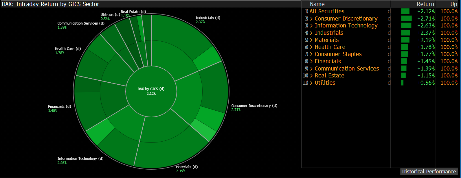Expand the Utilities row chevron
This screenshot has width=461, height=178.
pos(311,83)
